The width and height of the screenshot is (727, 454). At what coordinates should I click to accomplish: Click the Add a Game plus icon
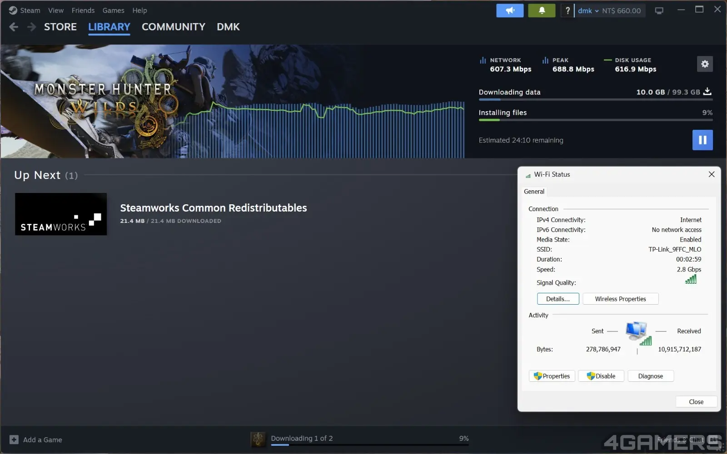tap(14, 439)
